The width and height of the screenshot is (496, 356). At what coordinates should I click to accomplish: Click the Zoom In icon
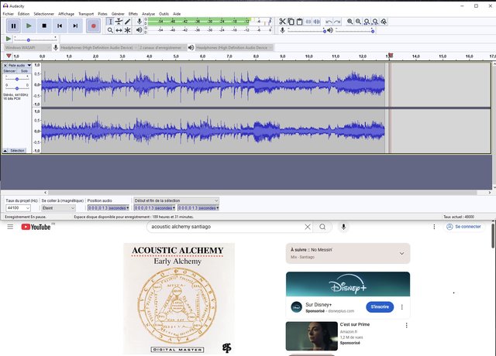pos(350,22)
